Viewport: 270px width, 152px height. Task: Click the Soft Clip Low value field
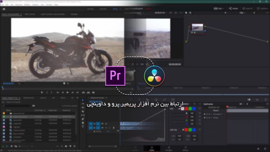pos(180,136)
